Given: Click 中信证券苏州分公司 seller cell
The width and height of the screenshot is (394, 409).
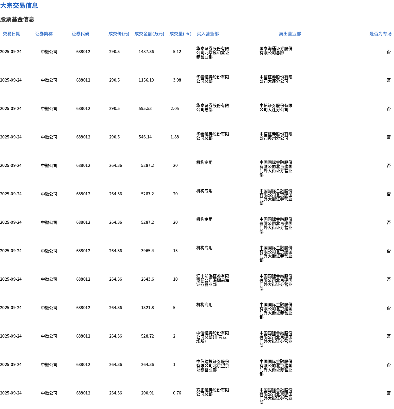Looking at the screenshot, I should (276, 136).
